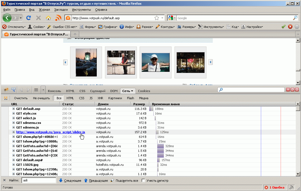Expand the GET sdmenu.css request row
301x191 pixels.
point(14,123)
